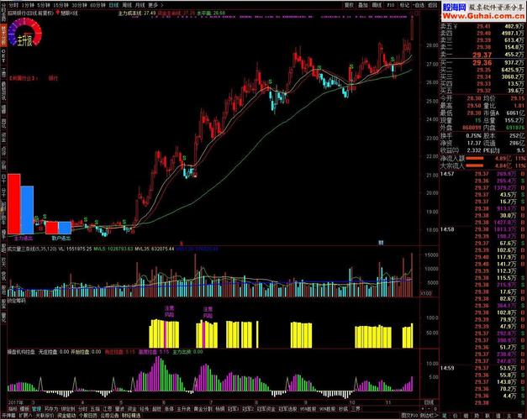Click the yellow 控盘 indicator bar block
The height and width of the screenshot is (420, 527).
(x=164, y=333)
